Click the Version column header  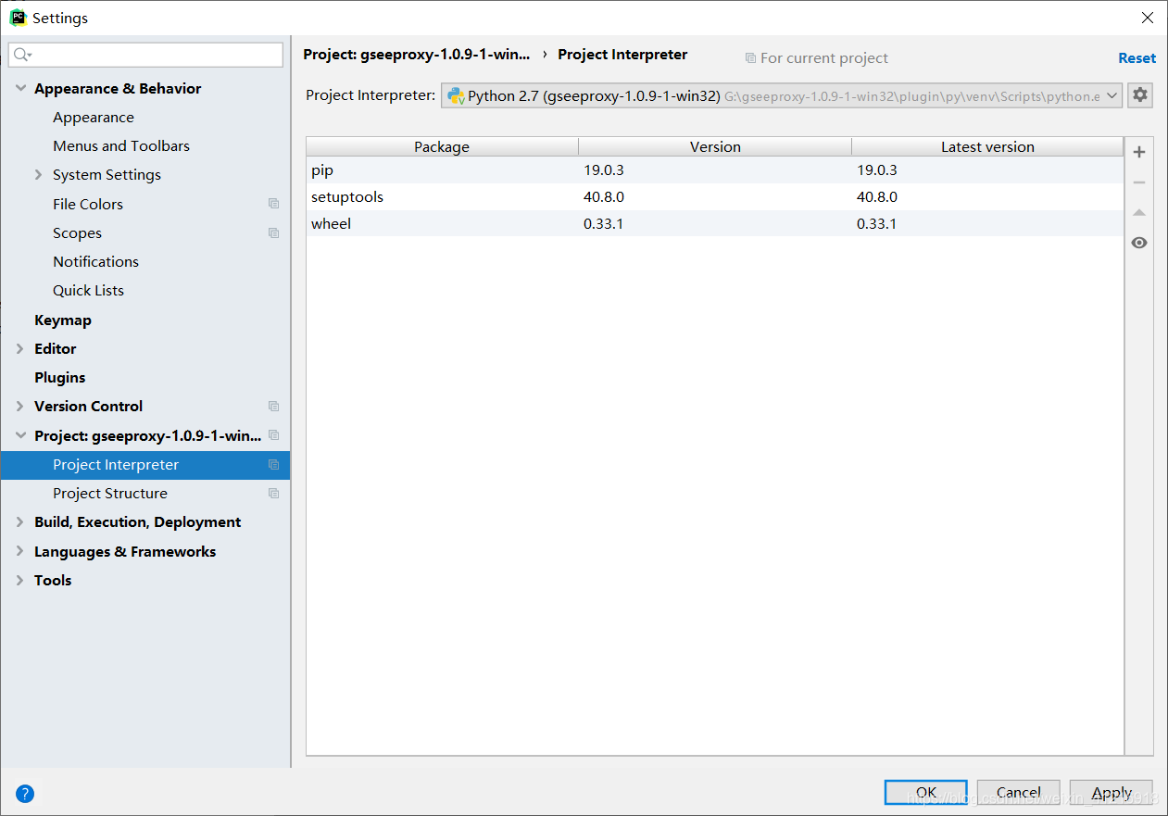(x=715, y=147)
